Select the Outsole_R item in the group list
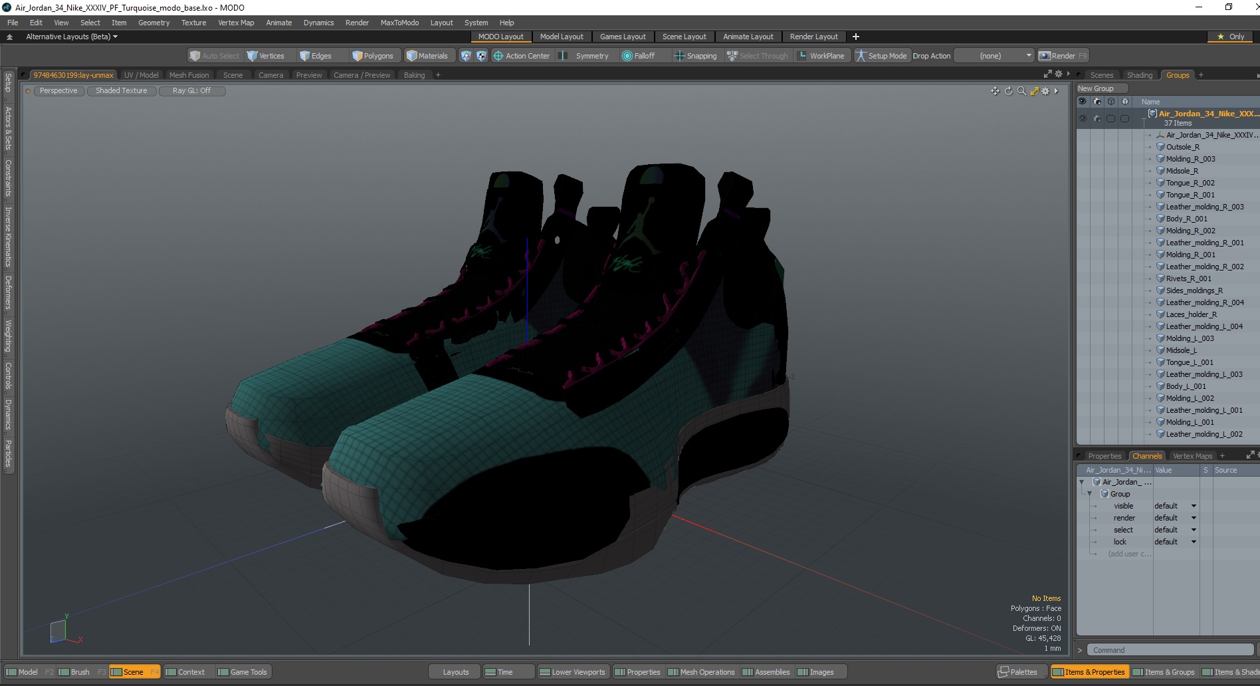Screen dimensions: 1260x686 pyautogui.click(x=1183, y=147)
